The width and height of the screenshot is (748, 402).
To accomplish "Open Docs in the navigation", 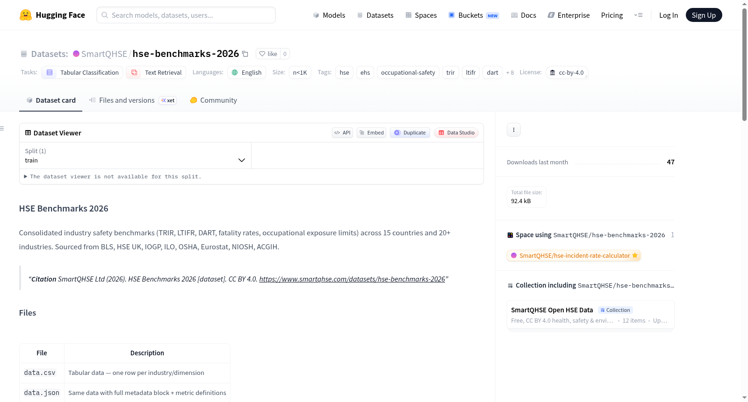I will tap(524, 15).
